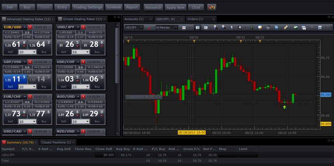Select the Summary (10.79) tab
The width and height of the screenshot is (334, 166).
coord(20,142)
